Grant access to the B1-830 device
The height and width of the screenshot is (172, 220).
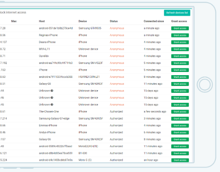click(180, 153)
